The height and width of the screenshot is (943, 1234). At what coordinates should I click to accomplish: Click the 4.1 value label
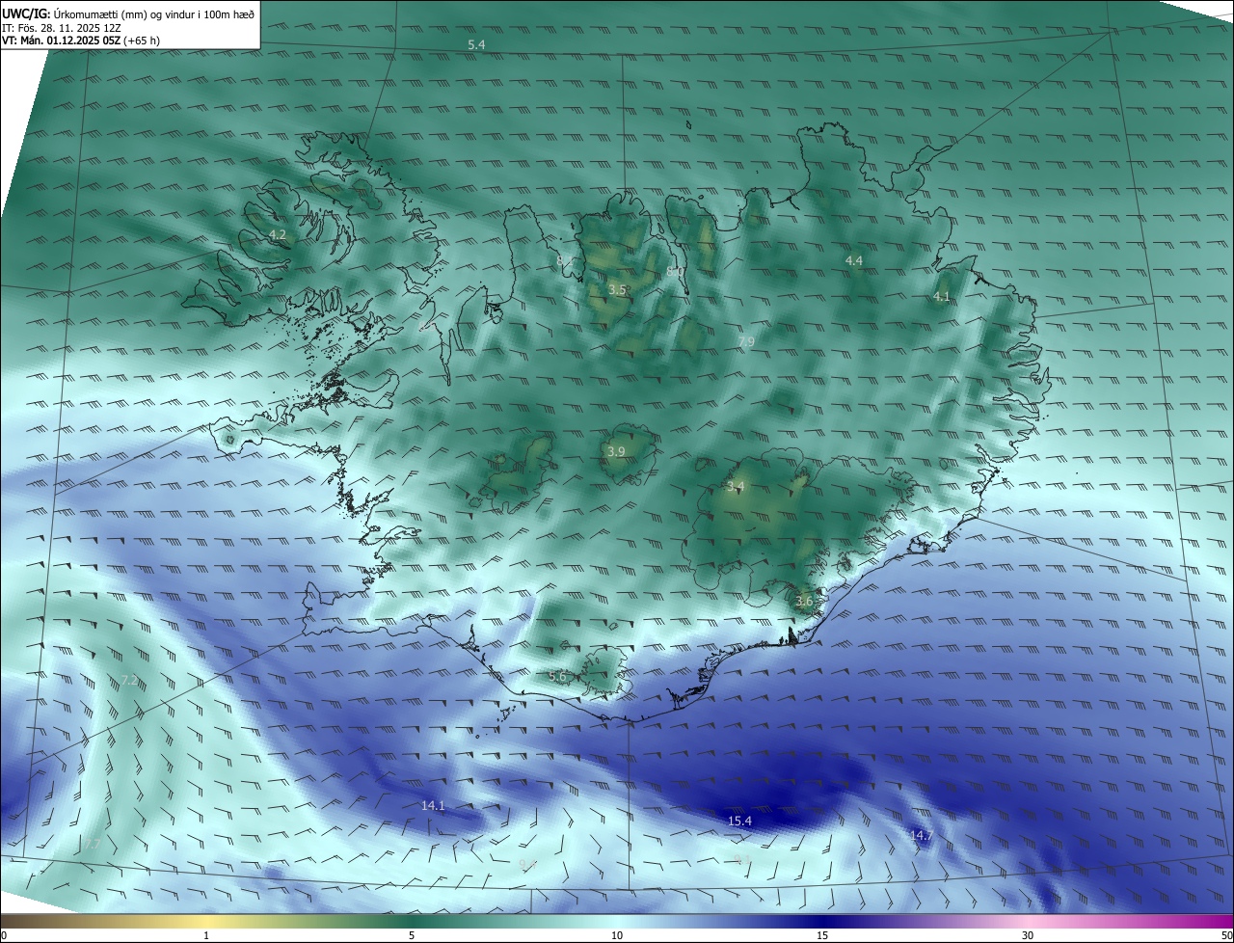pos(942,297)
